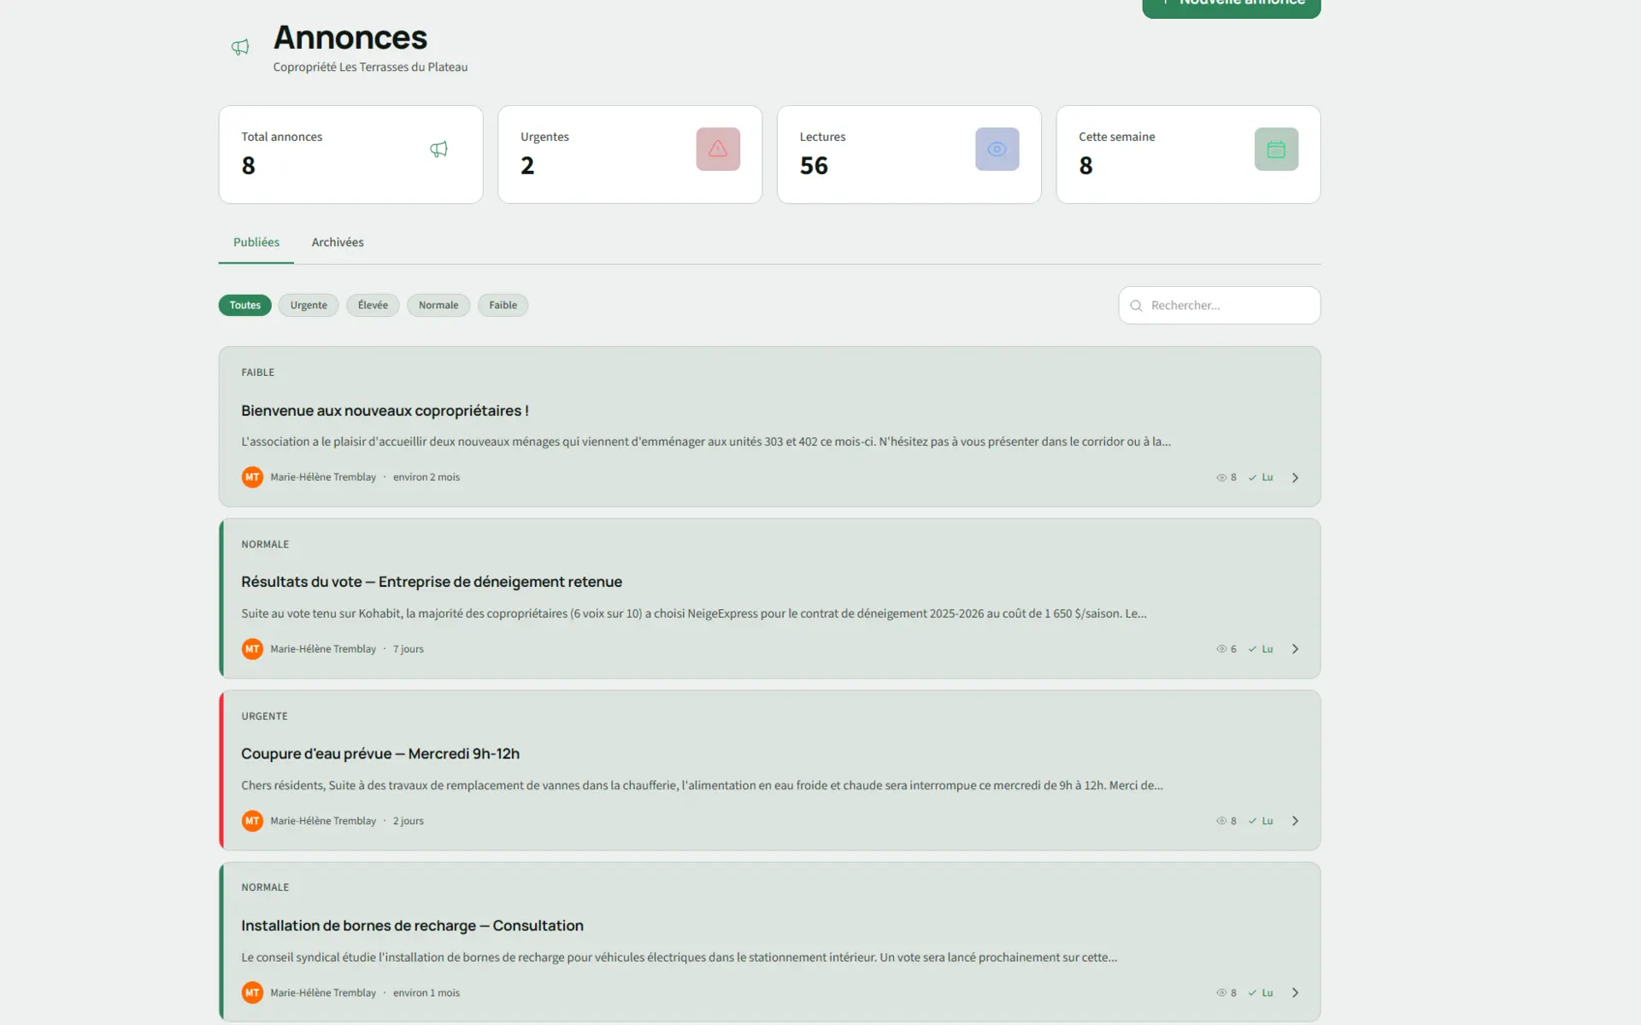Click the MT avatar on the bornes de recharge announcement
Screen dimensions: 1641x1025
(252, 993)
